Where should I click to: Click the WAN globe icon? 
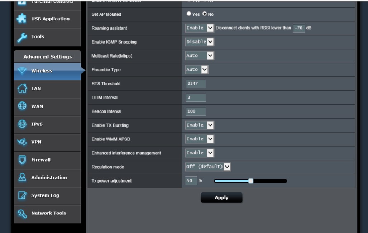click(22, 106)
